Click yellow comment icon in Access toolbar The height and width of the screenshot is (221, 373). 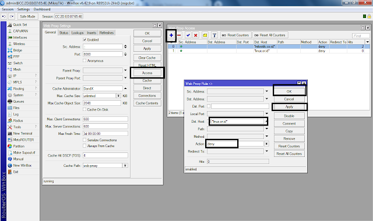pyautogui.click(x=205, y=35)
